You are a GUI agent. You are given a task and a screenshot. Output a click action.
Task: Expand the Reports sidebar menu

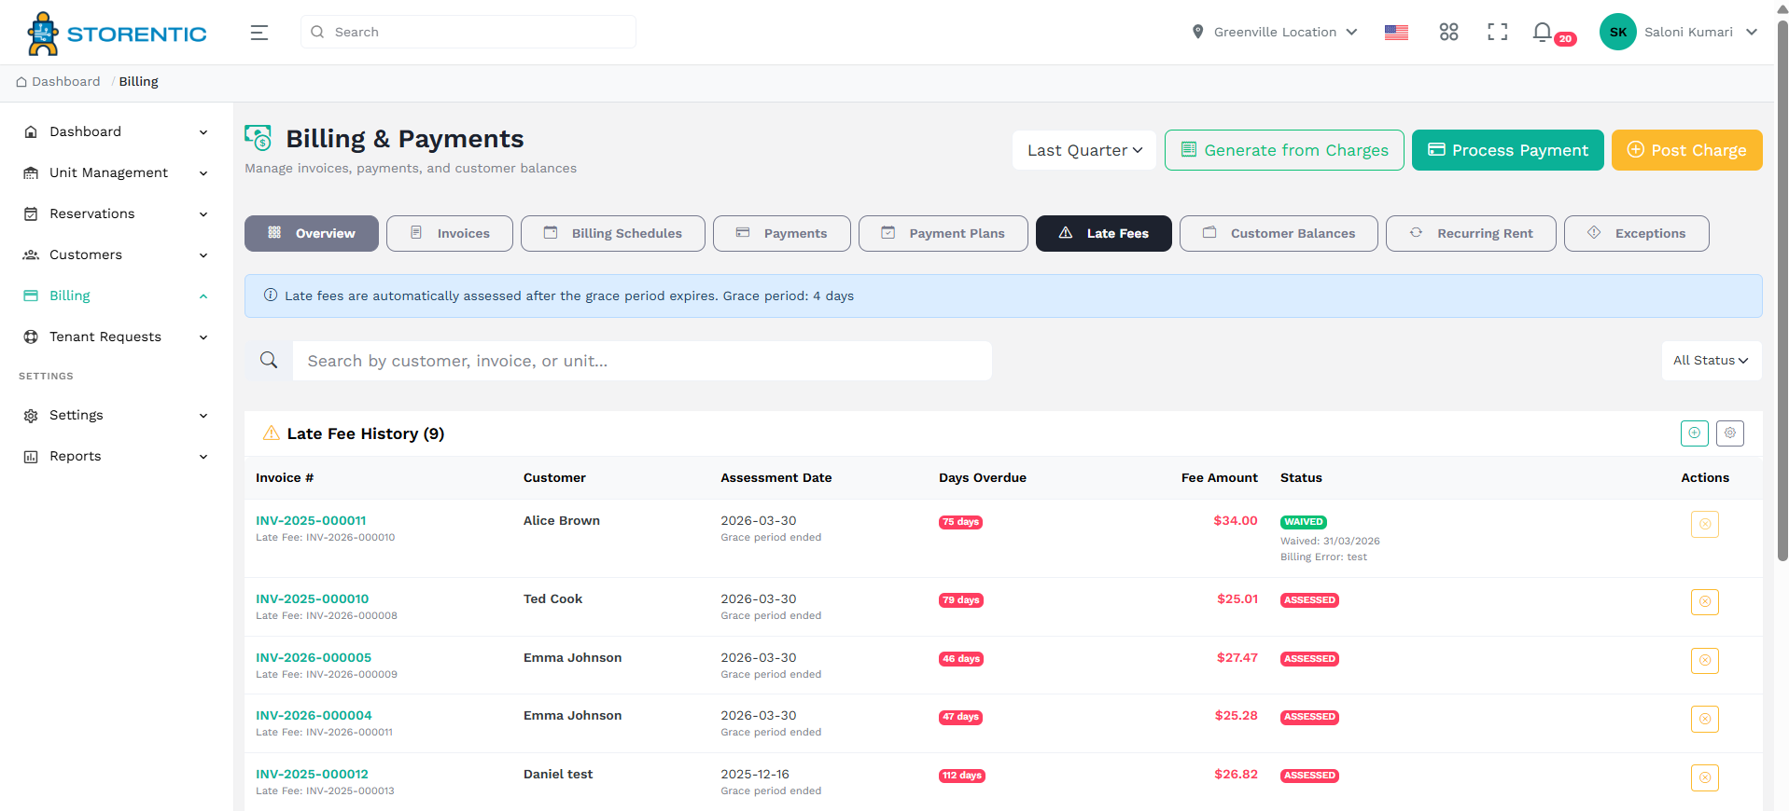click(116, 457)
